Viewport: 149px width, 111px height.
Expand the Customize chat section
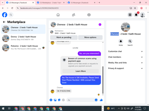(x=125, y=52)
